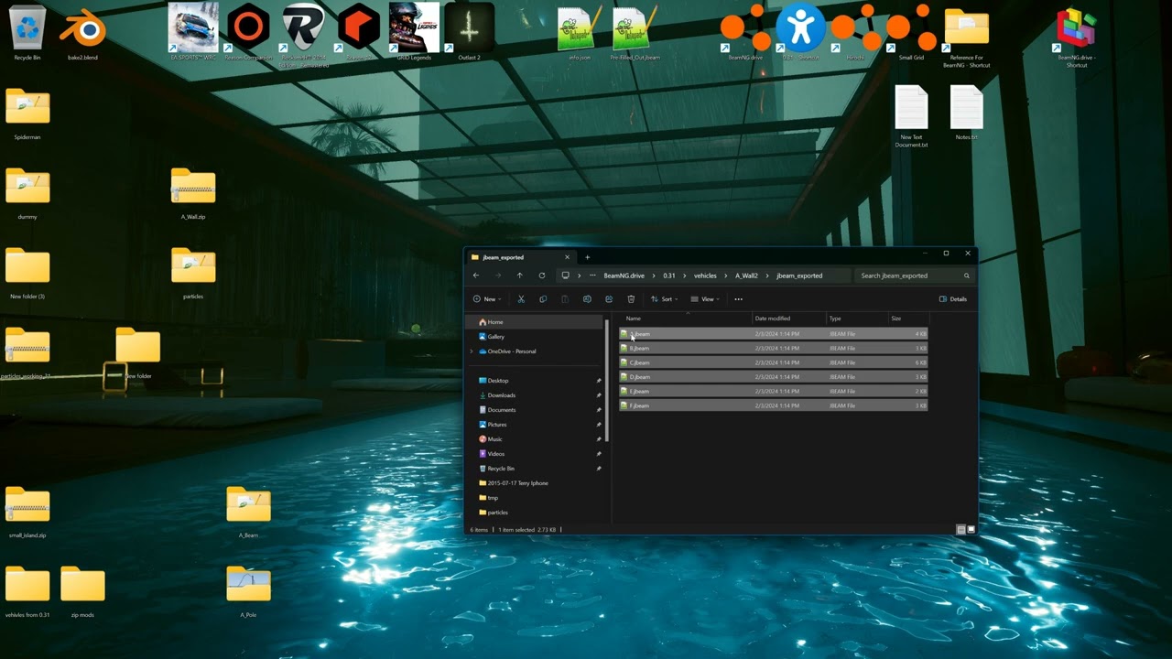The height and width of the screenshot is (659, 1172).
Task: Open the Sort dropdown menu
Action: (x=665, y=299)
